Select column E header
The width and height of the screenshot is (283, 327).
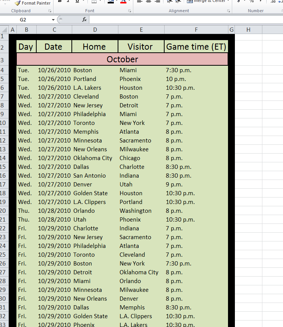click(x=141, y=30)
